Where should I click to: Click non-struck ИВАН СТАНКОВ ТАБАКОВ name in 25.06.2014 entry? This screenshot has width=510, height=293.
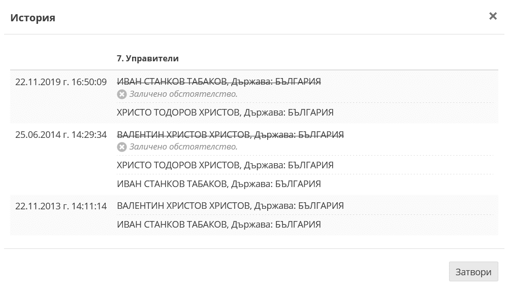[x=171, y=184]
